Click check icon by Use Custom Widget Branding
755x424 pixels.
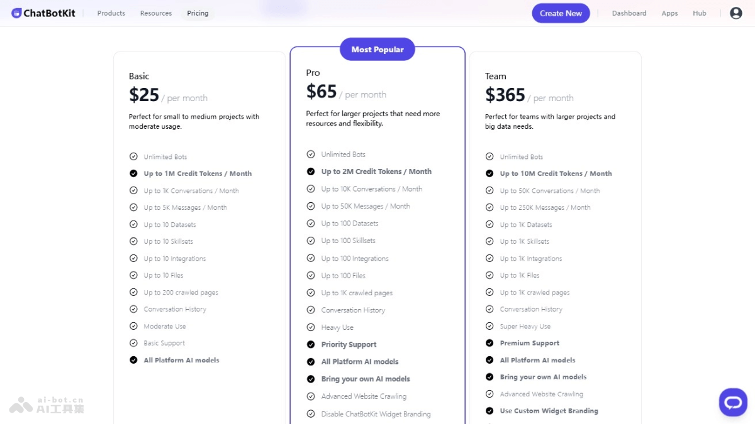tap(489, 411)
